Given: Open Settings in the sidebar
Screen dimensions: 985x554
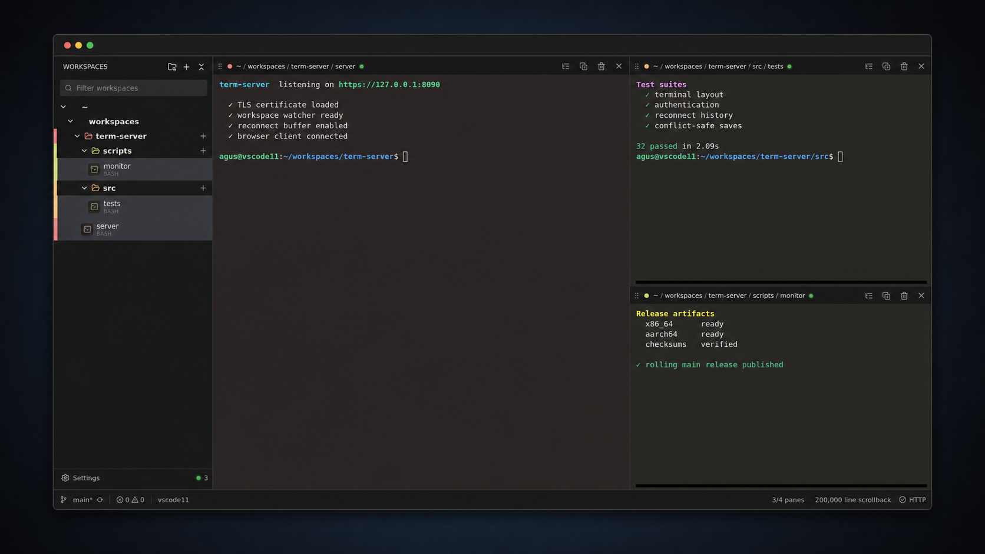Looking at the screenshot, I should point(81,478).
